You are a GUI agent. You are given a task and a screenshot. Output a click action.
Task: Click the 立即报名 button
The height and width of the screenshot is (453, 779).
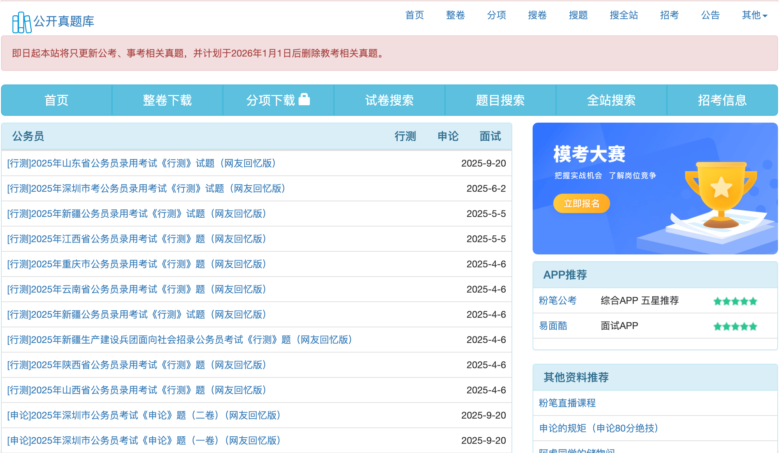pyautogui.click(x=581, y=203)
